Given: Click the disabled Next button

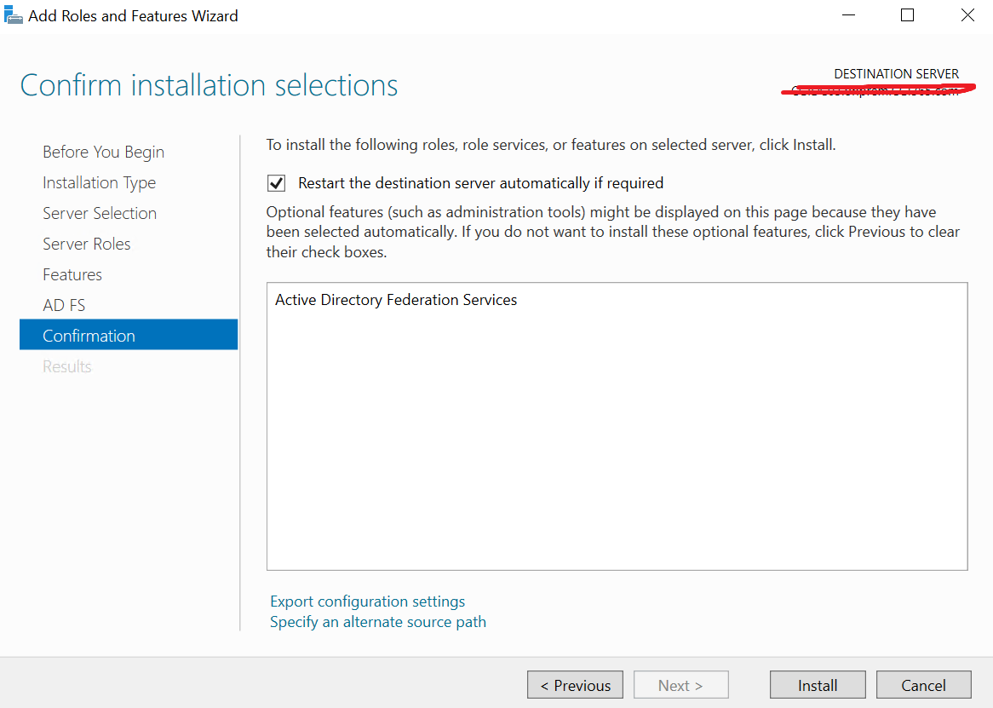Looking at the screenshot, I should coord(680,685).
